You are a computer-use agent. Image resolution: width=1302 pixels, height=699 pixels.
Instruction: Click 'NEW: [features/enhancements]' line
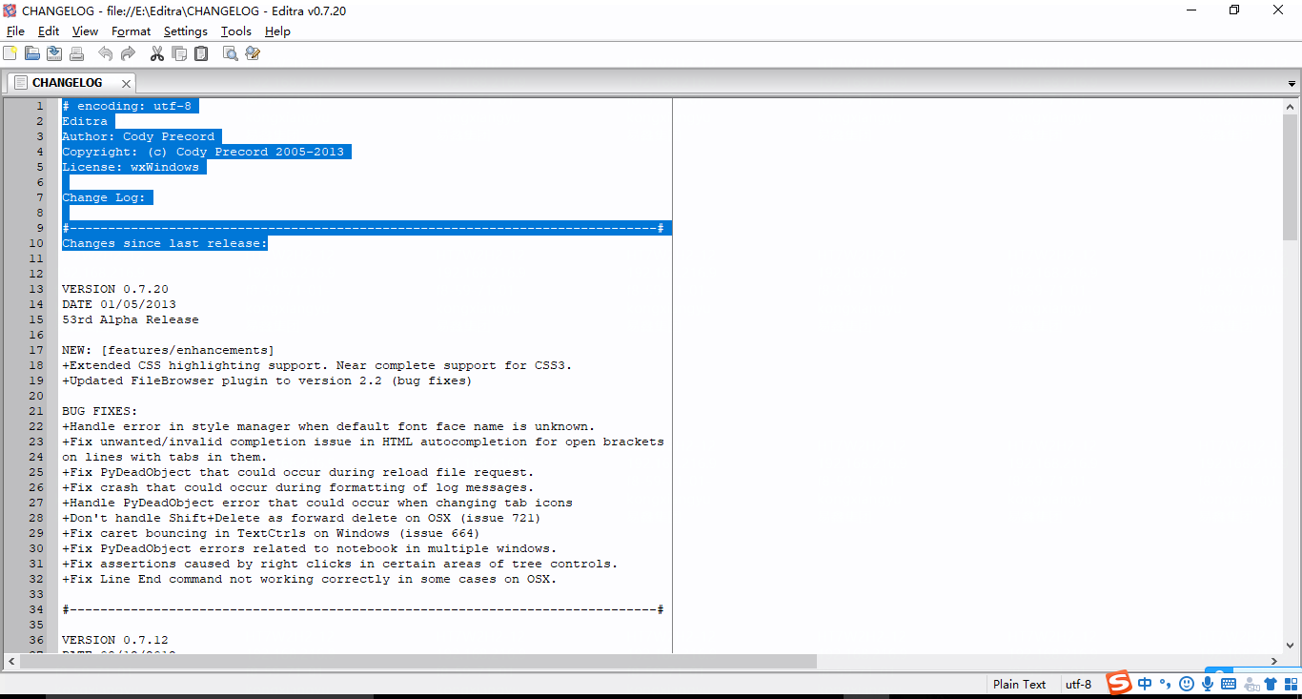coord(169,350)
